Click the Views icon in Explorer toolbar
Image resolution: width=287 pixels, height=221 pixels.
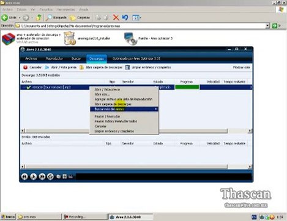(x=135, y=18)
